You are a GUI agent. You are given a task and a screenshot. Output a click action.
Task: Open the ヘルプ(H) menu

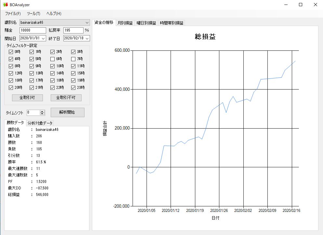pos(54,14)
